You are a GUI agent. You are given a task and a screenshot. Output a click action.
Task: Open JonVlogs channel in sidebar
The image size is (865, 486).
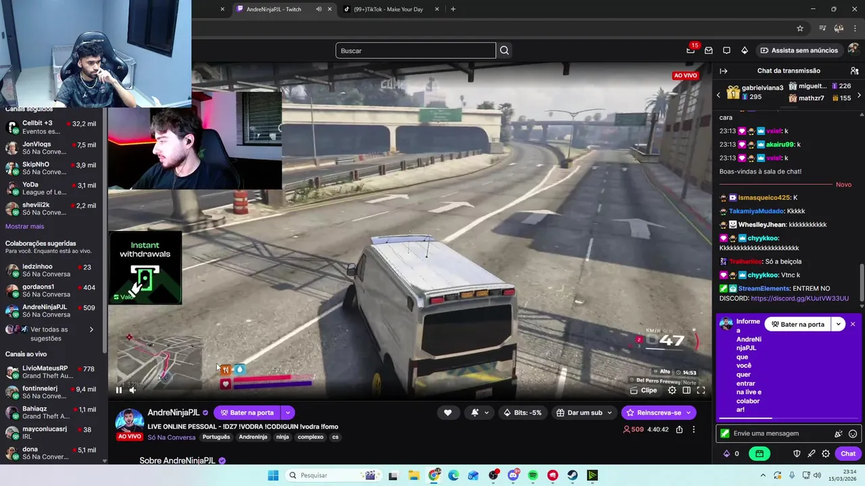tap(51, 148)
